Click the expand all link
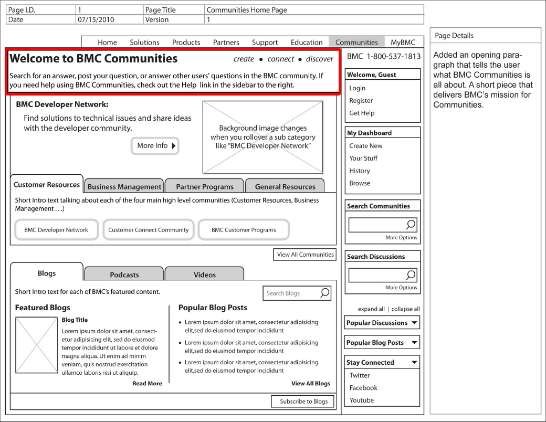The height and width of the screenshot is (422, 546). click(x=371, y=309)
